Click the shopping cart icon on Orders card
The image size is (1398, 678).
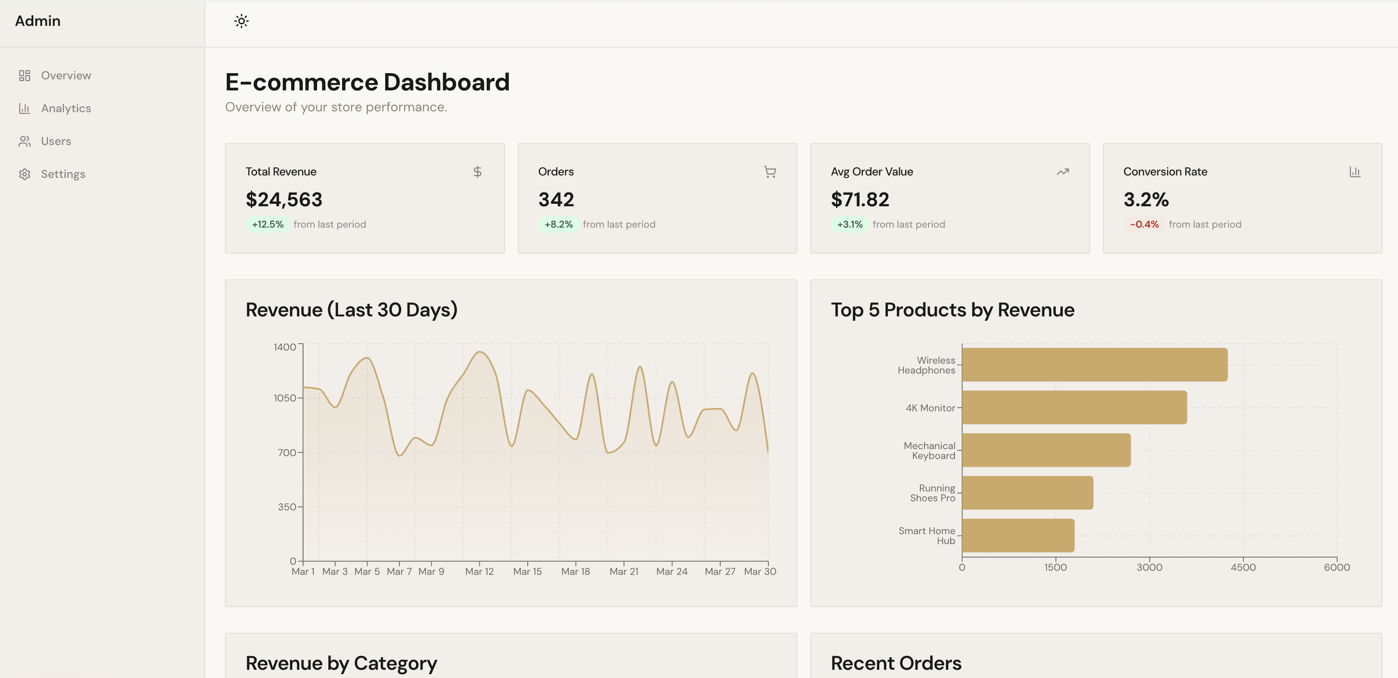point(770,172)
